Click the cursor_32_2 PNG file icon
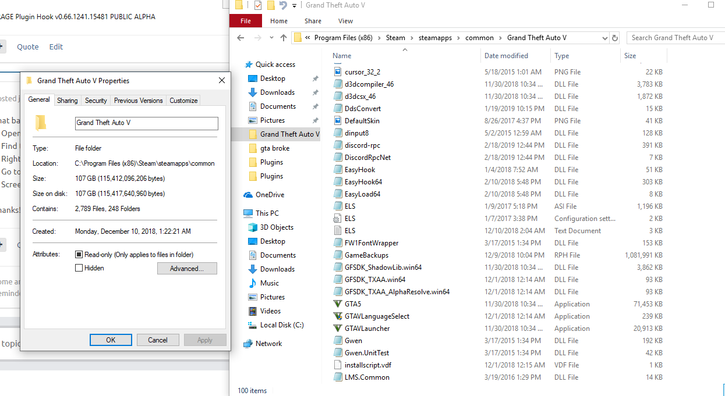The image size is (725, 396). pos(338,72)
